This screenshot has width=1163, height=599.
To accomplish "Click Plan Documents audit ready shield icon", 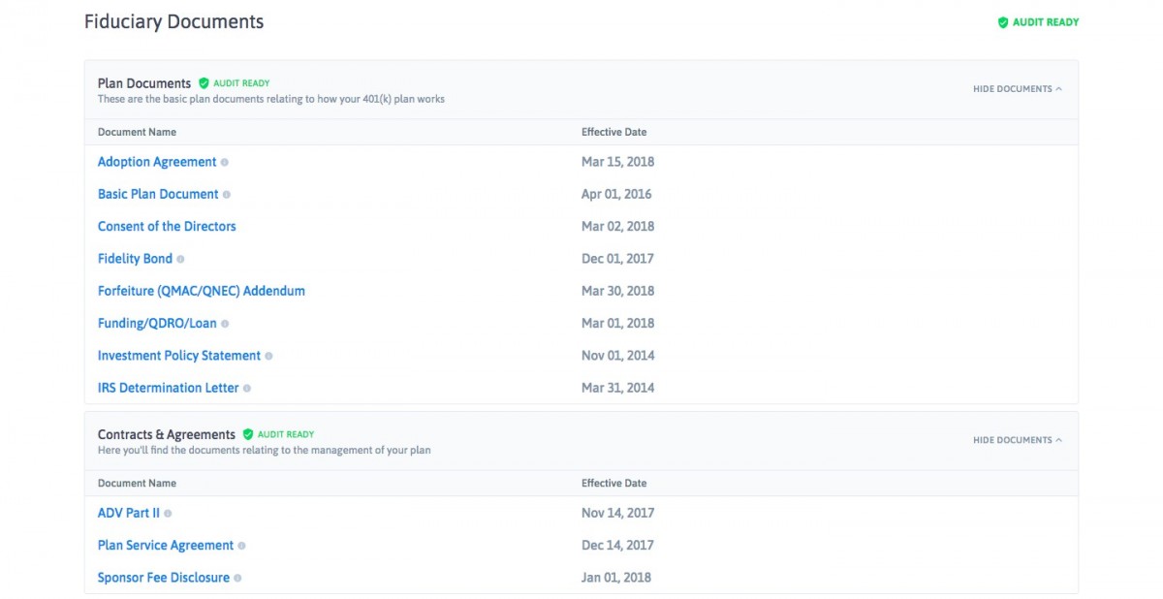I will [204, 83].
